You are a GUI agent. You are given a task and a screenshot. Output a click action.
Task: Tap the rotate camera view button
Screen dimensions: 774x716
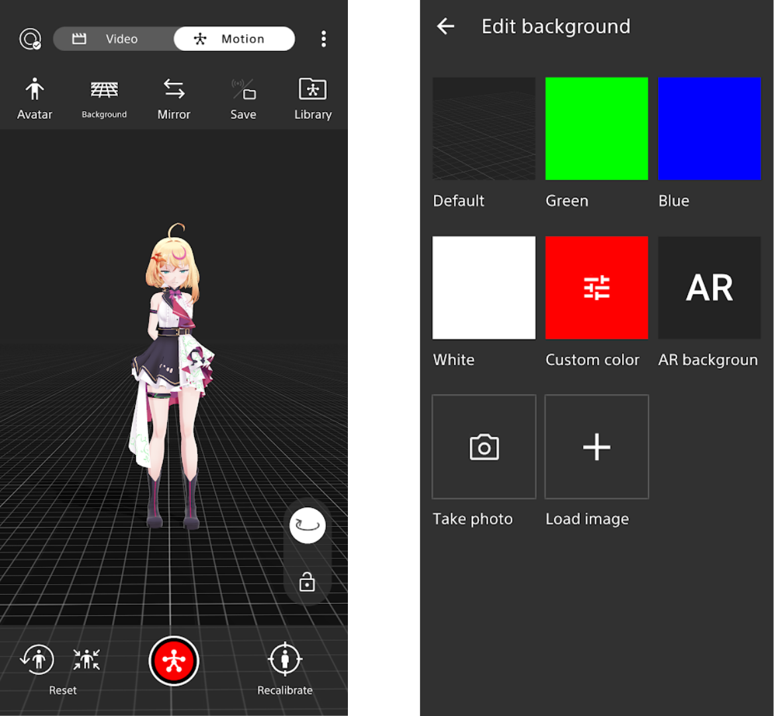click(x=307, y=526)
